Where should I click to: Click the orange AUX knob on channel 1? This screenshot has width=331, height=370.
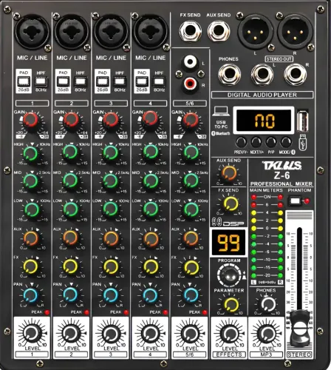pos(31,238)
